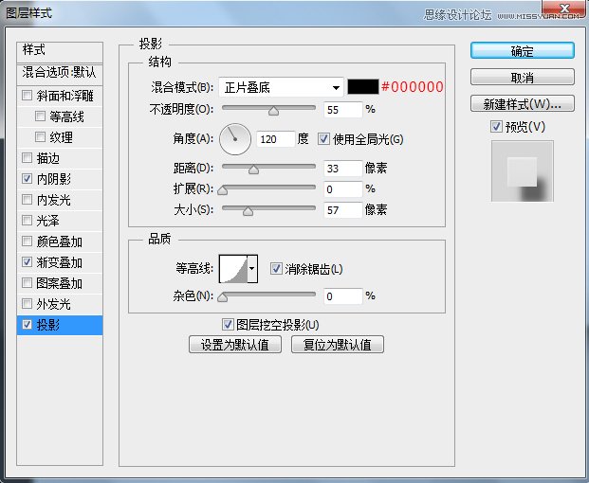Viewport: 589px width, 483px height.
Task: Select 样式 in the styles list
Action: [x=60, y=52]
